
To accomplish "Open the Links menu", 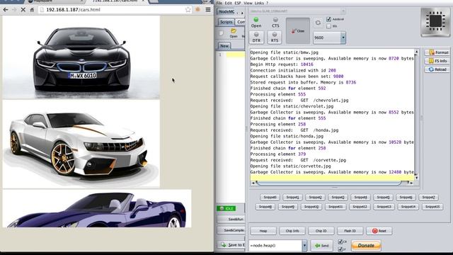I will (259, 3).
